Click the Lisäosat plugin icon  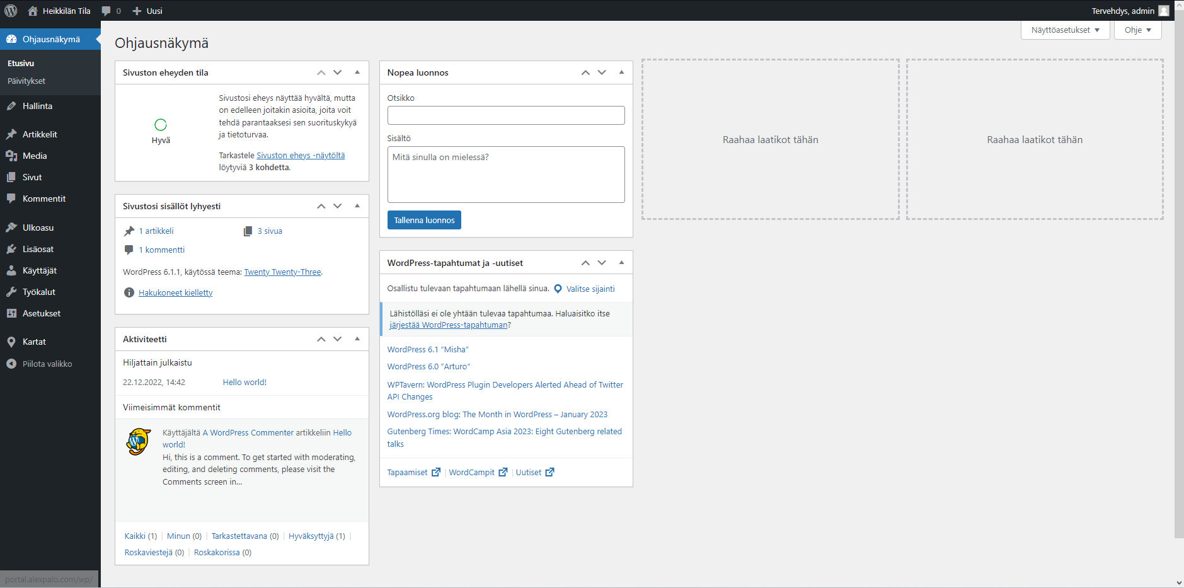[11, 249]
